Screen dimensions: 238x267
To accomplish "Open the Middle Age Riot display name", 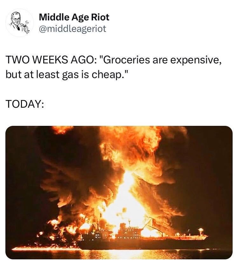I will coord(74,17).
